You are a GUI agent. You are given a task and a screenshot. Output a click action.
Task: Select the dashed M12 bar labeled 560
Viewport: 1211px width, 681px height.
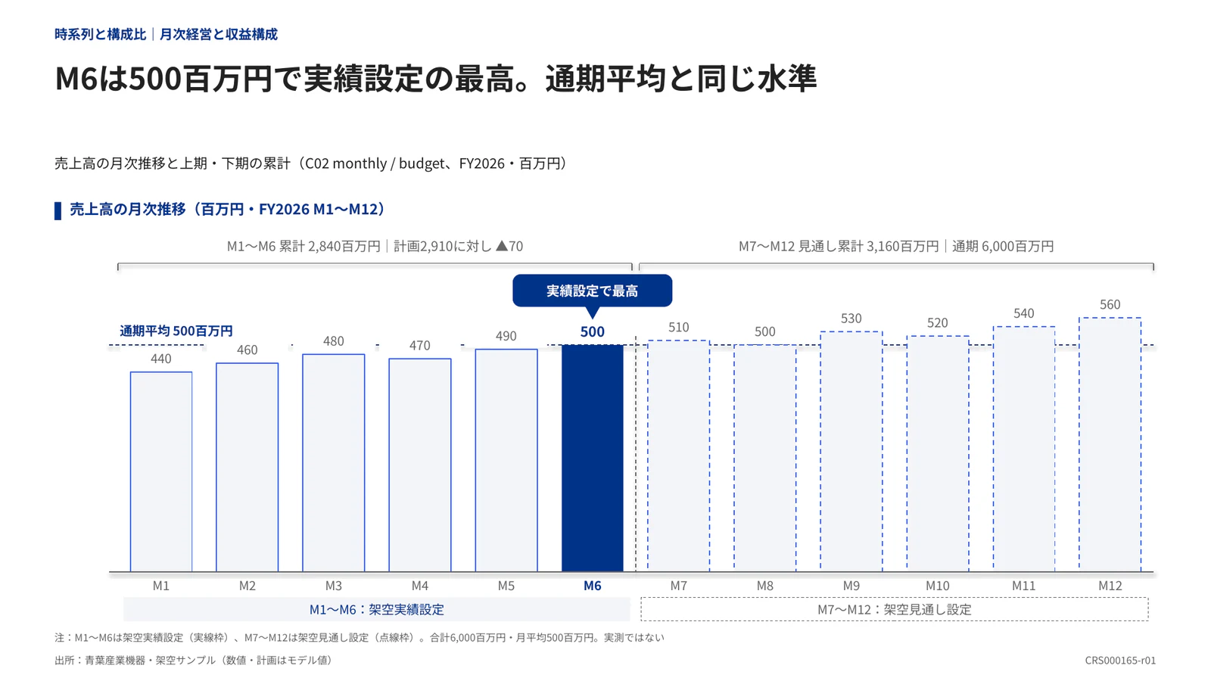[x=1110, y=444]
